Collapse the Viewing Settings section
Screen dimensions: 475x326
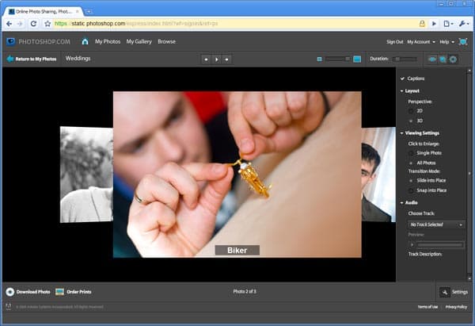point(401,133)
